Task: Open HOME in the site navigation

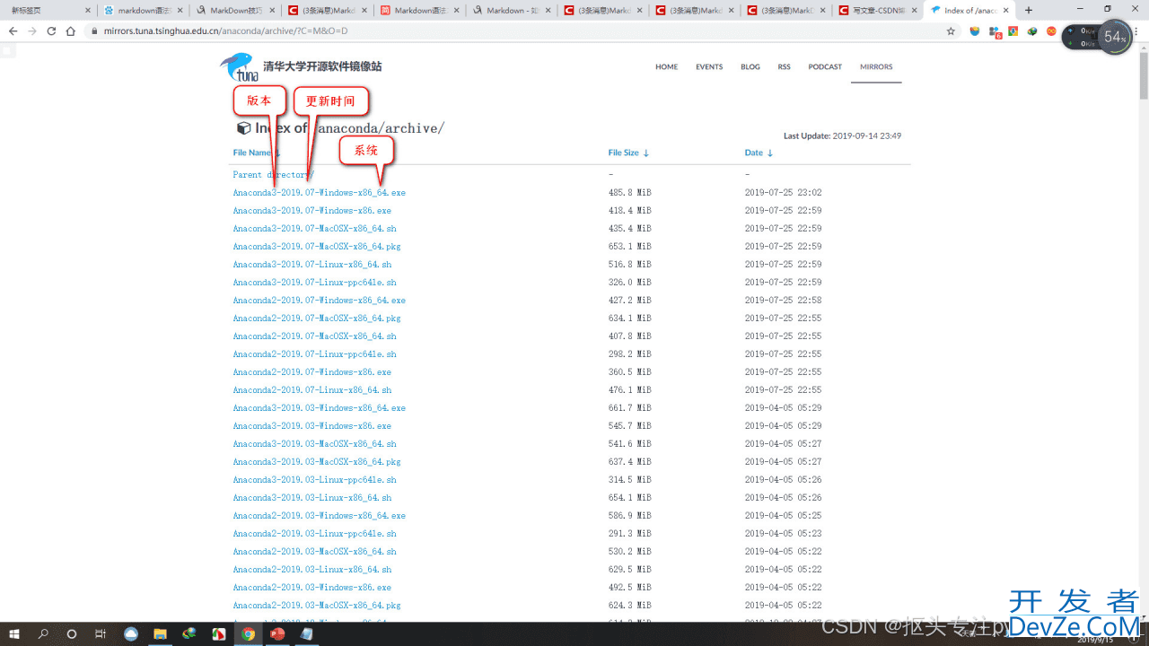Action: pyautogui.click(x=666, y=67)
